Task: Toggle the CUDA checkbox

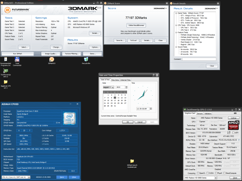Action: coord(208,173)
